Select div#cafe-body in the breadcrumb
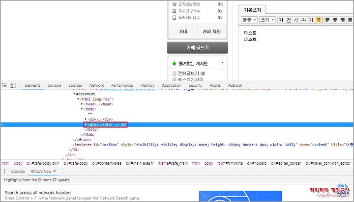 point(76,163)
